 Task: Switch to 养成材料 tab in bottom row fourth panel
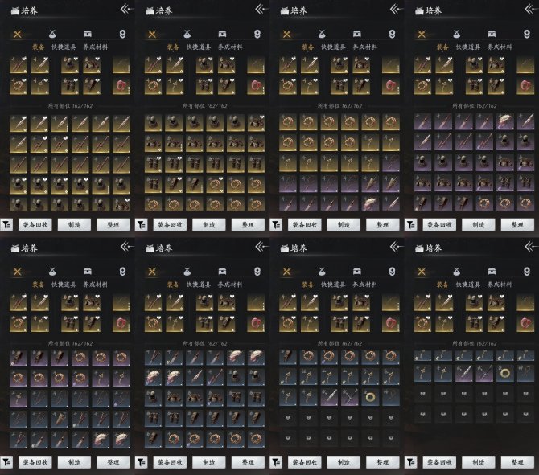(500, 285)
